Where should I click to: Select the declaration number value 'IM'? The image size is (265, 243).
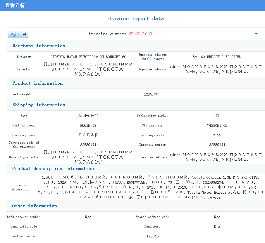pyautogui.click(x=217, y=116)
